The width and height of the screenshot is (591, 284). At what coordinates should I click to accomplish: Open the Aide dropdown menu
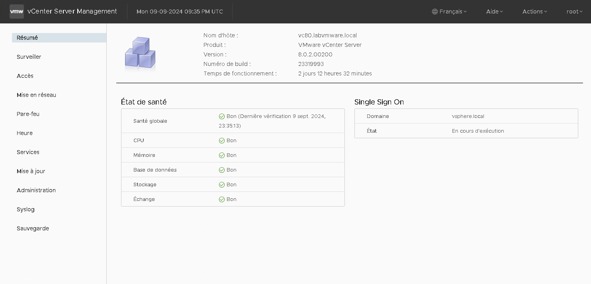tap(495, 12)
